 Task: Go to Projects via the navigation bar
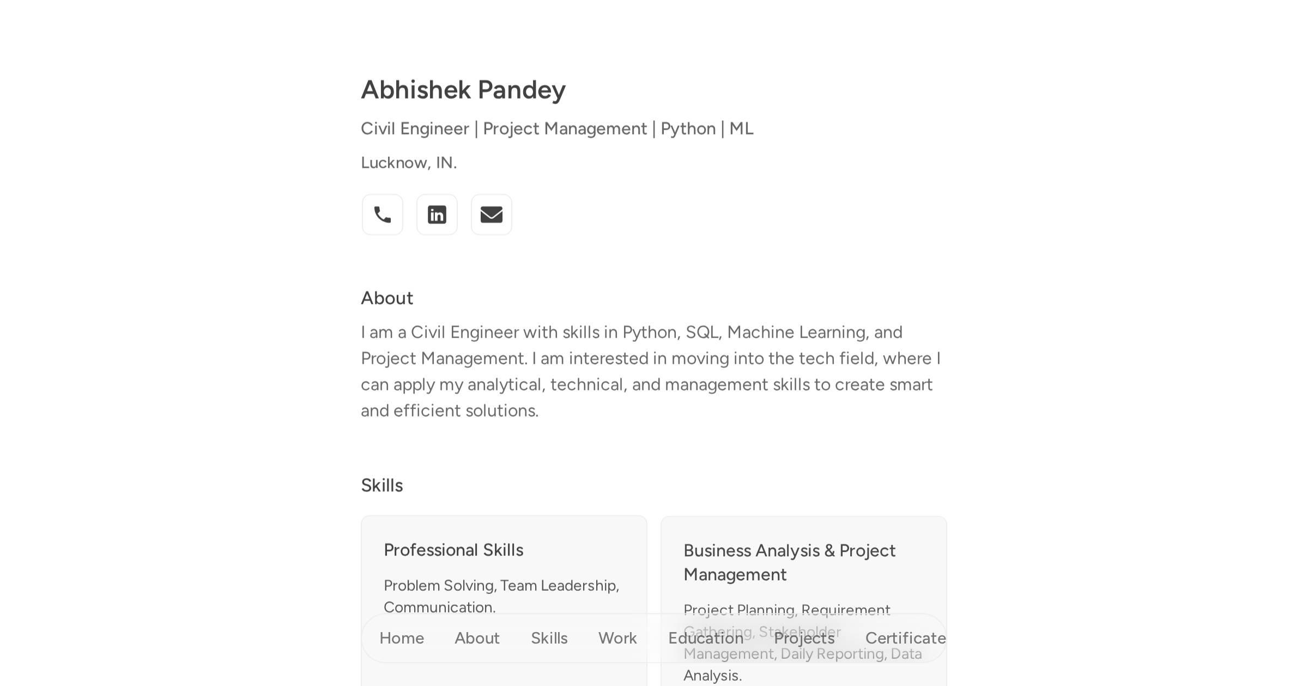tap(803, 638)
